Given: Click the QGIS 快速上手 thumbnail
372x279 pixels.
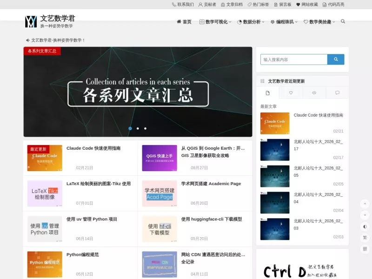Looking at the screenshot, I should point(159,158).
